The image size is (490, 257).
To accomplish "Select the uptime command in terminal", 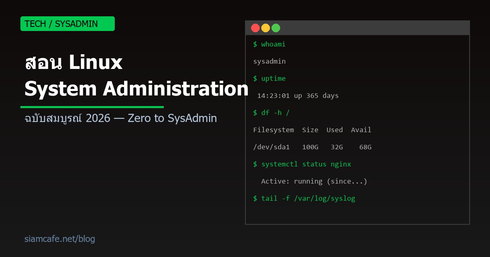I will point(269,78).
